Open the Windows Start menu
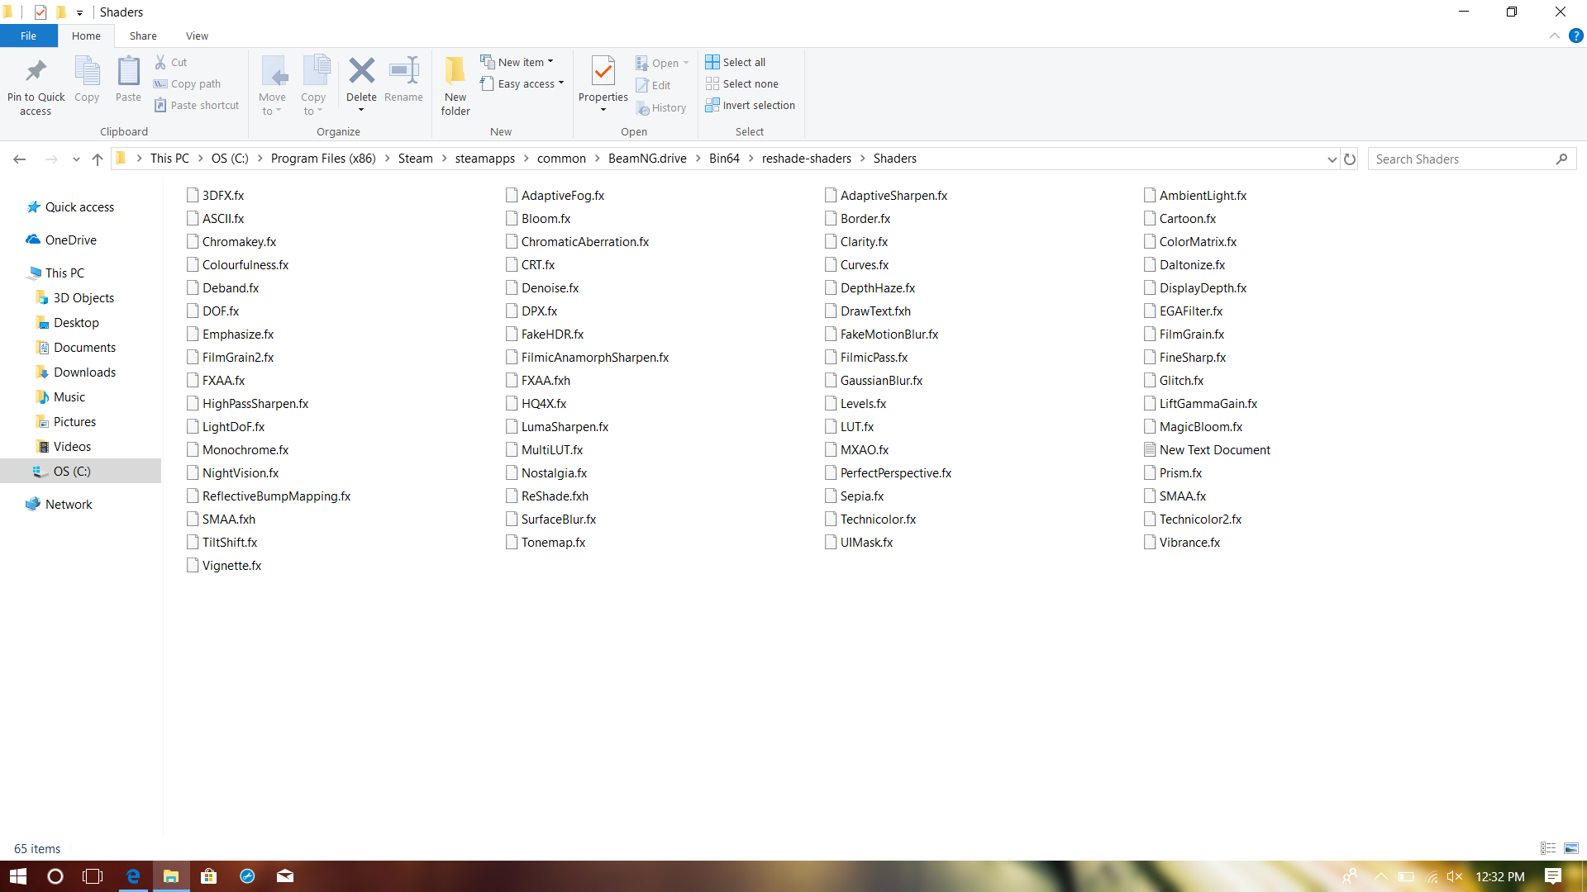The height and width of the screenshot is (892, 1587). (x=18, y=876)
